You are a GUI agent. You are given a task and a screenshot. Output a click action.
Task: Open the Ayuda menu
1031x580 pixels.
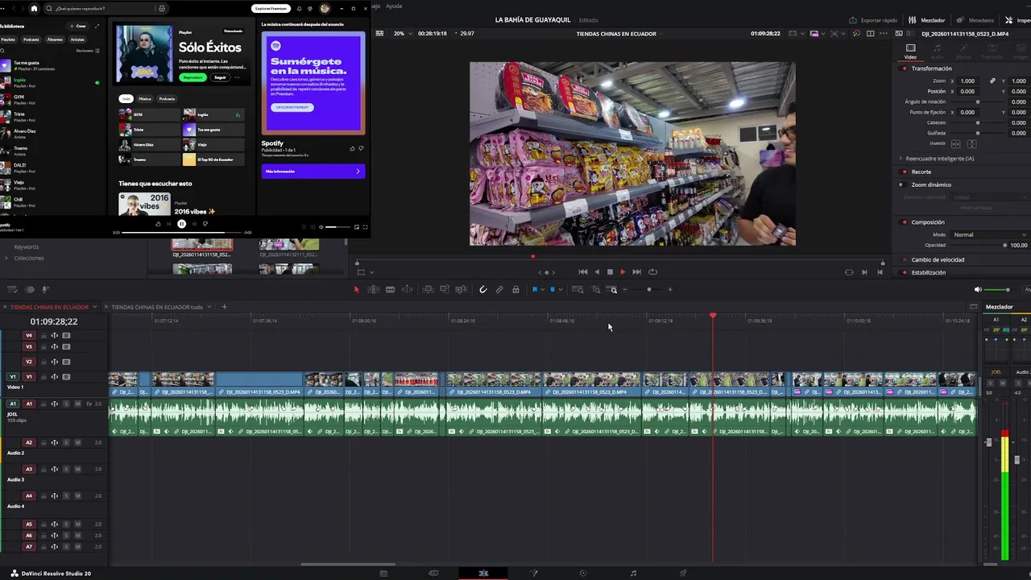(x=394, y=6)
